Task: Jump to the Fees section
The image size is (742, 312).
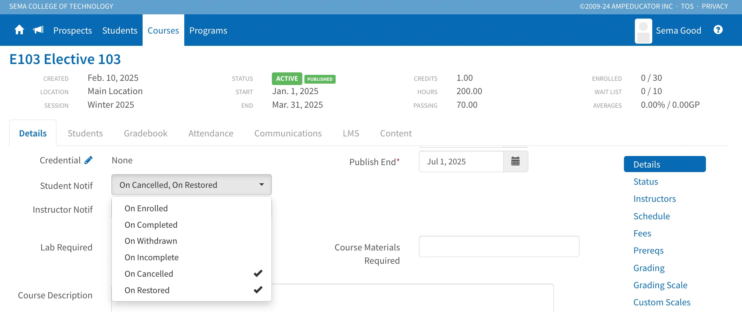Action: 642,233
